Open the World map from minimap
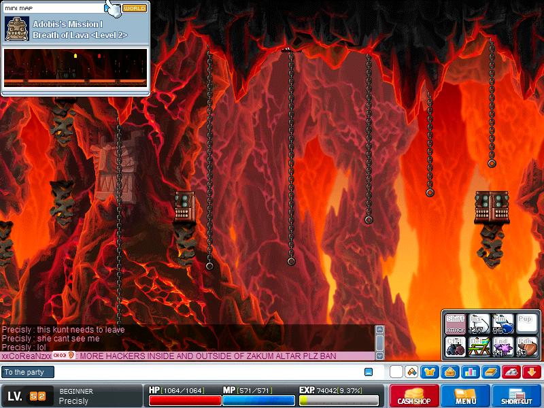 (x=135, y=8)
